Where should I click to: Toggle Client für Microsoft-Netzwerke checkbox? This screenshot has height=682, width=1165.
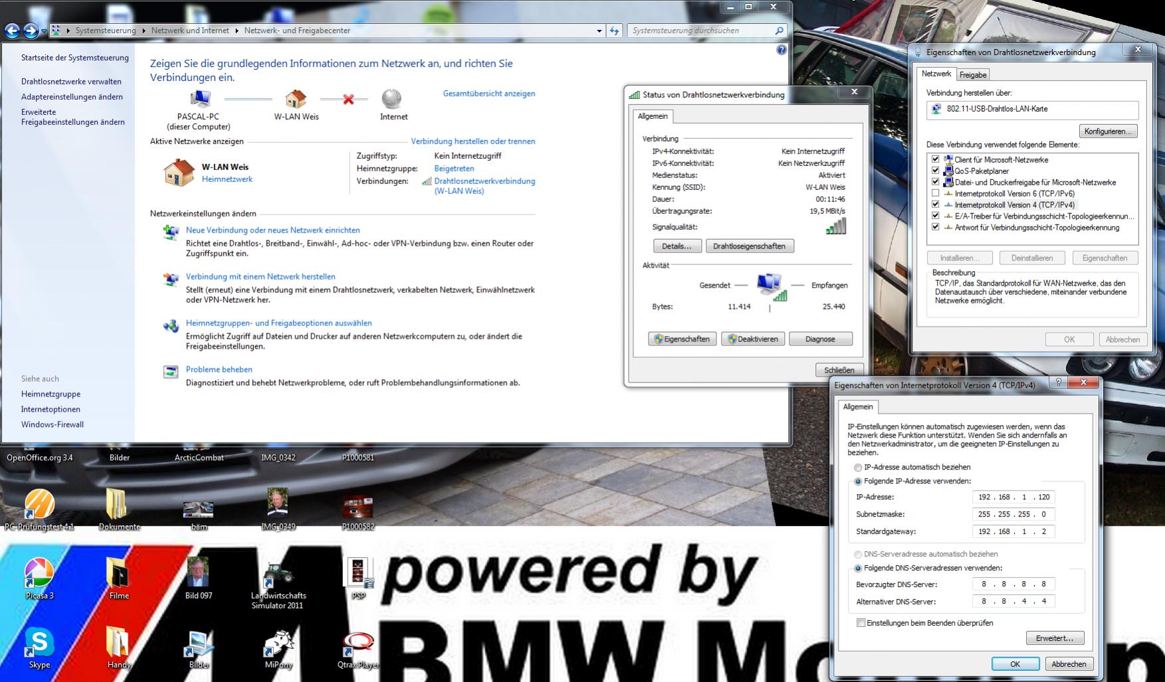936,159
